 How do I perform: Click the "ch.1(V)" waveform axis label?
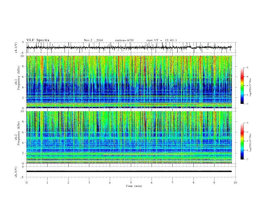pyautogui.click(x=16, y=48)
